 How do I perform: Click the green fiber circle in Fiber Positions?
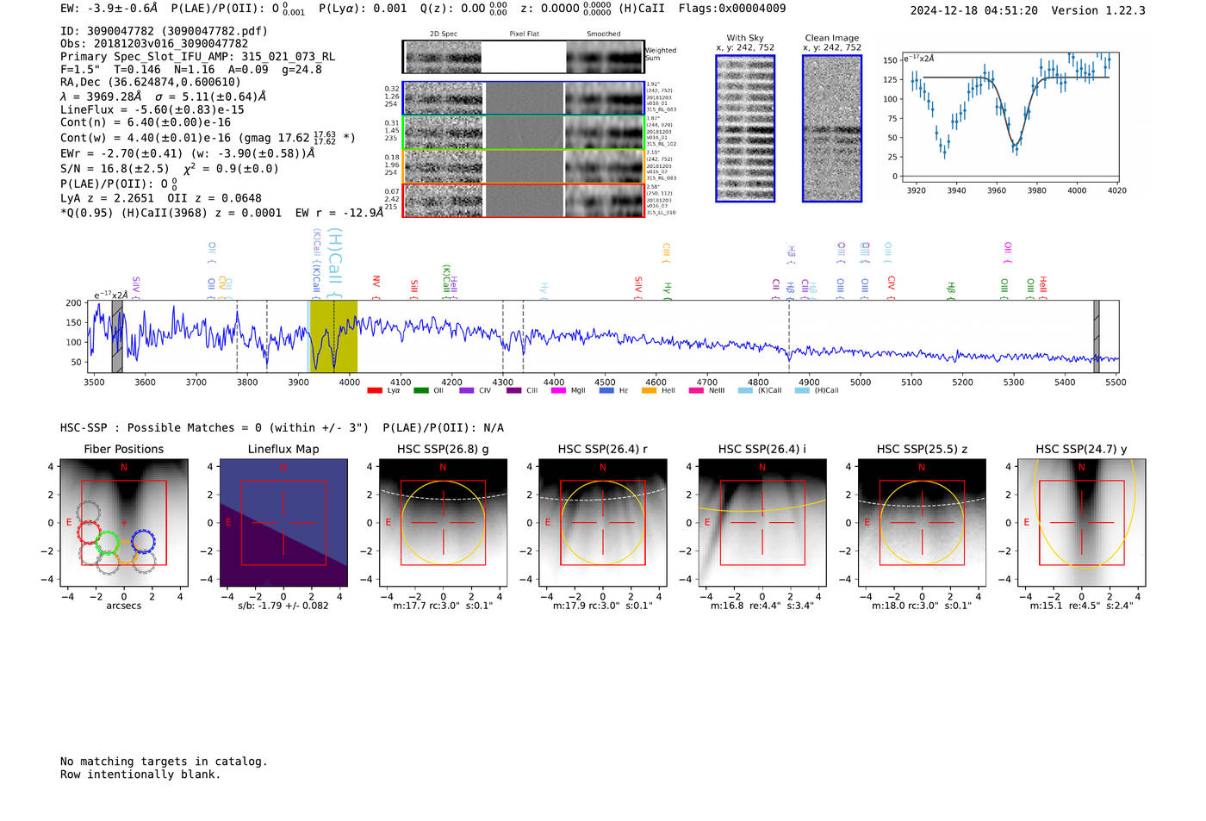(x=107, y=544)
